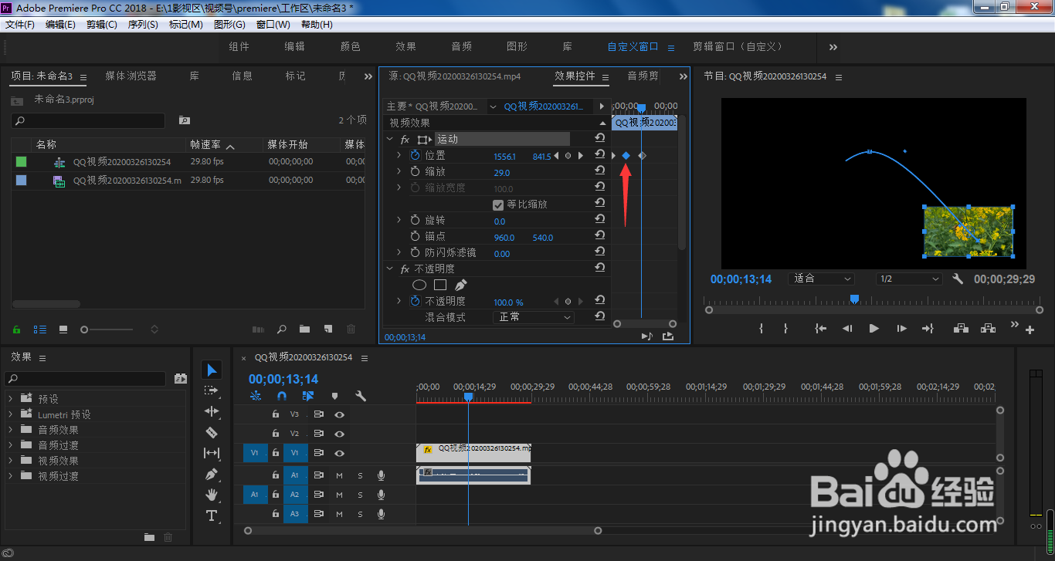Open timeline display settings wrench

[x=361, y=396]
